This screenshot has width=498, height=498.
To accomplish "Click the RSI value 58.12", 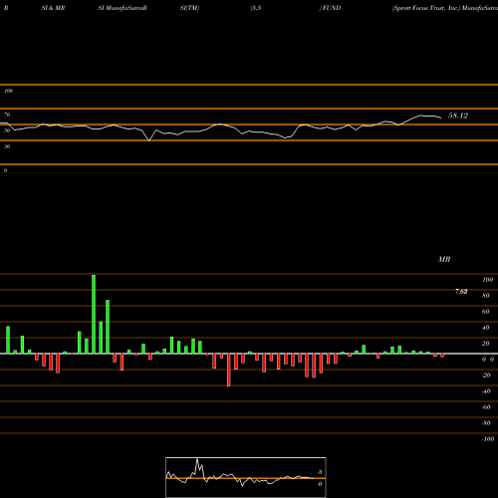I will [458, 116].
